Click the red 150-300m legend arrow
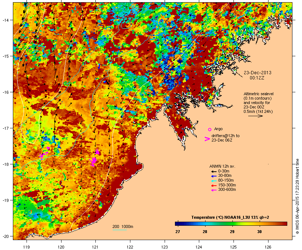The width and height of the screenshot is (302, 250). coord(214,186)
